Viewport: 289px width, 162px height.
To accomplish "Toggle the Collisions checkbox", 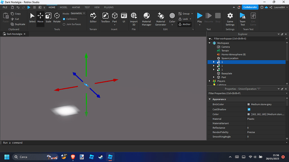I will (x=64, y=19).
